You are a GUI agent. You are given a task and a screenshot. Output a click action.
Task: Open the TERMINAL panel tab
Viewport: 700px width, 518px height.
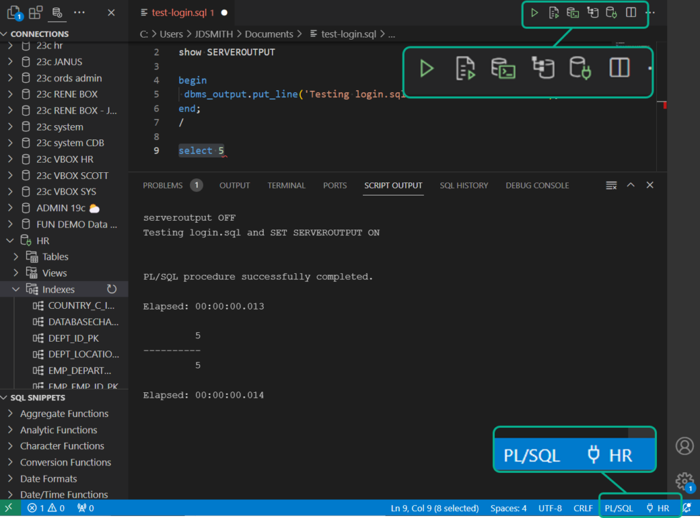(x=286, y=185)
